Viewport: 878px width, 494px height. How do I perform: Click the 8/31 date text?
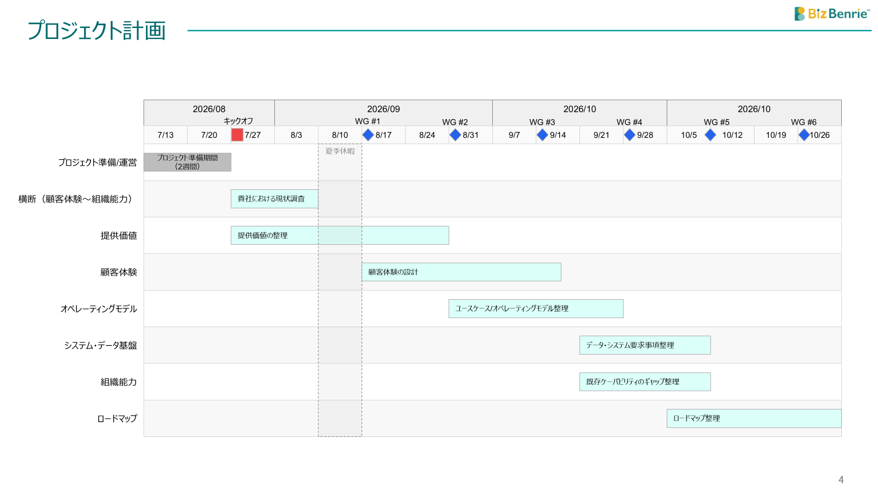[471, 135]
